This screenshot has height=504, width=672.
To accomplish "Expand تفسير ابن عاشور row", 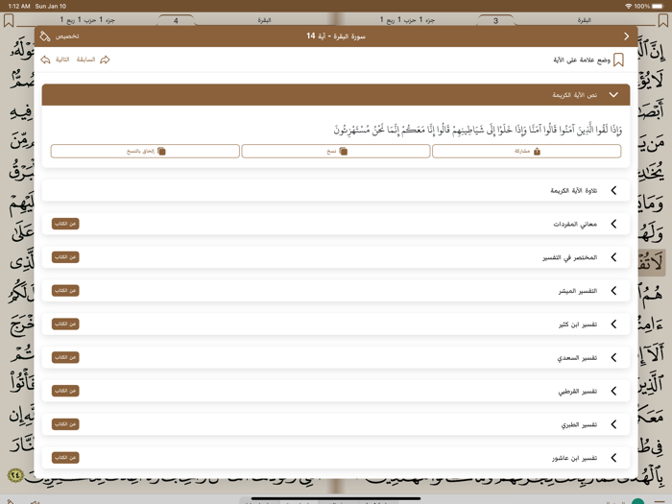I will [336, 458].
